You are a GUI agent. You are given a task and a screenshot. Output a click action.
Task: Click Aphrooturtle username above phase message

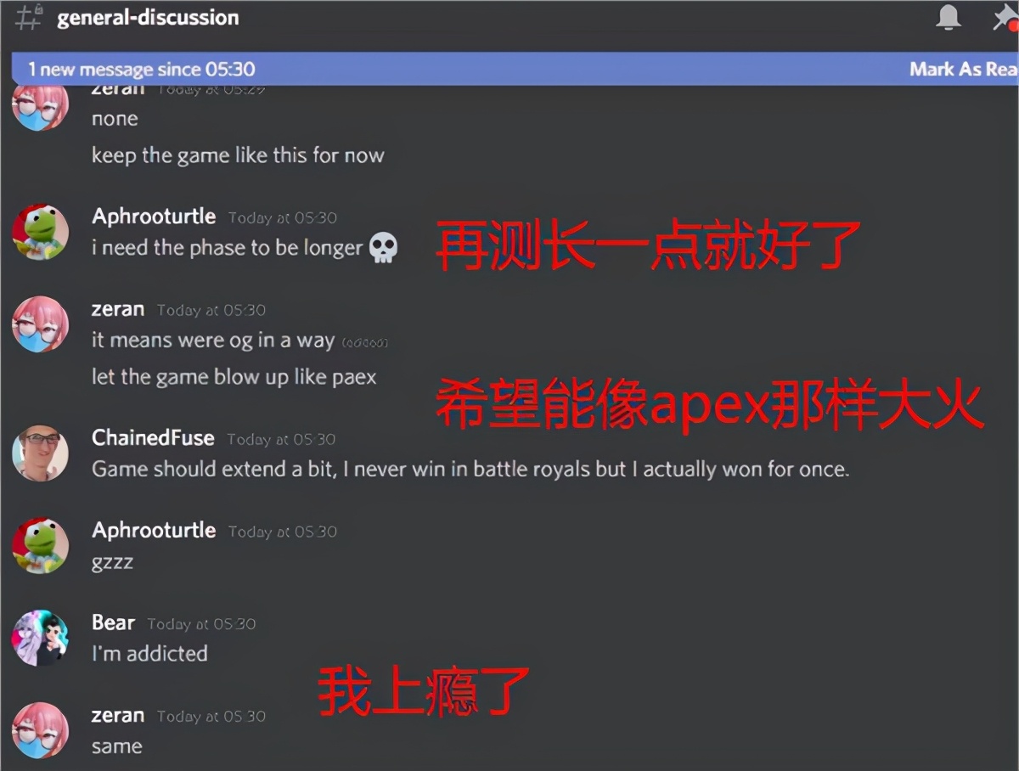coord(154,217)
